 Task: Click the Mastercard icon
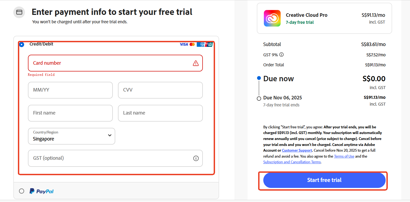192,44
